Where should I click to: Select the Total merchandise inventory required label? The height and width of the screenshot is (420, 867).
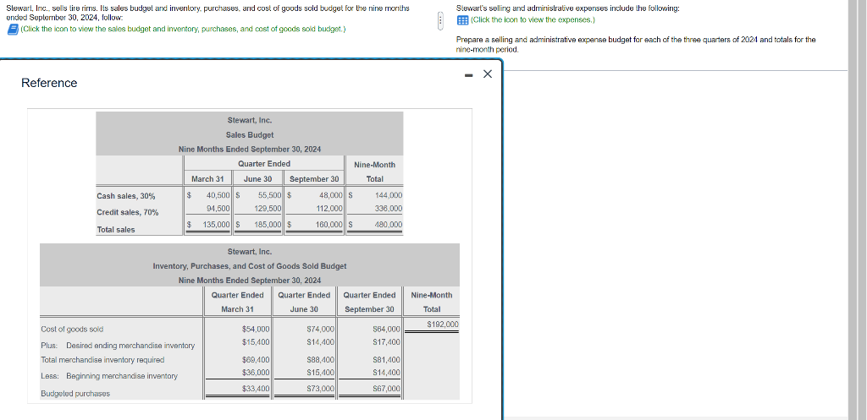point(102,360)
